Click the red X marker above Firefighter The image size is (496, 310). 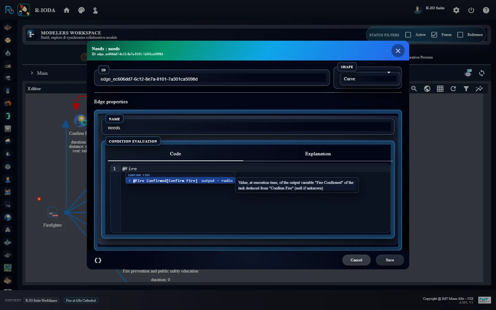tap(39, 199)
